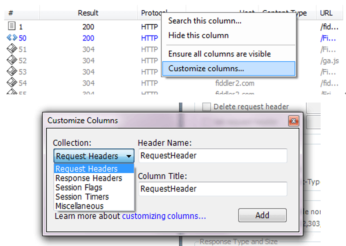Click the '#' column header
The height and width of the screenshot is (246, 346).
click(x=22, y=13)
